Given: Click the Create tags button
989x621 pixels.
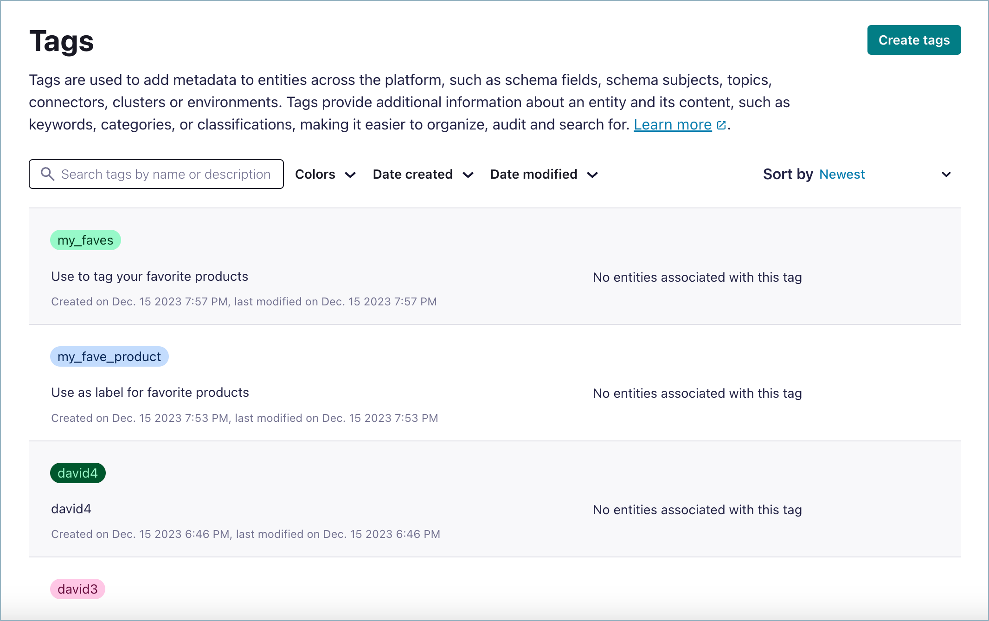Looking at the screenshot, I should coord(913,40).
